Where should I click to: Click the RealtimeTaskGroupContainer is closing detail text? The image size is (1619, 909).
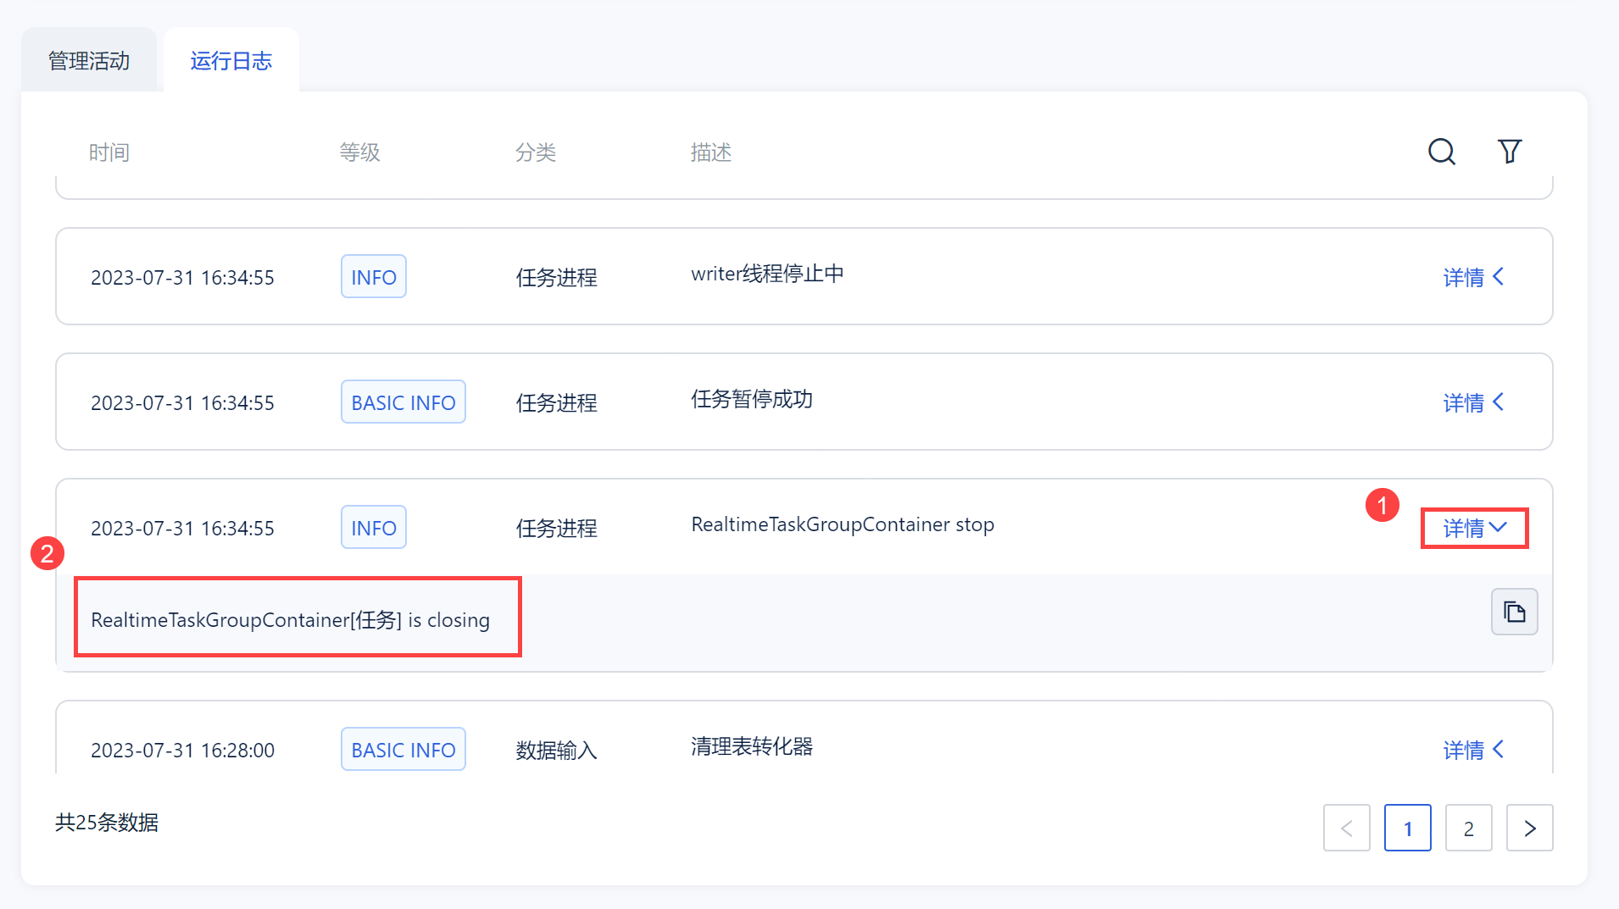[290, 620]
